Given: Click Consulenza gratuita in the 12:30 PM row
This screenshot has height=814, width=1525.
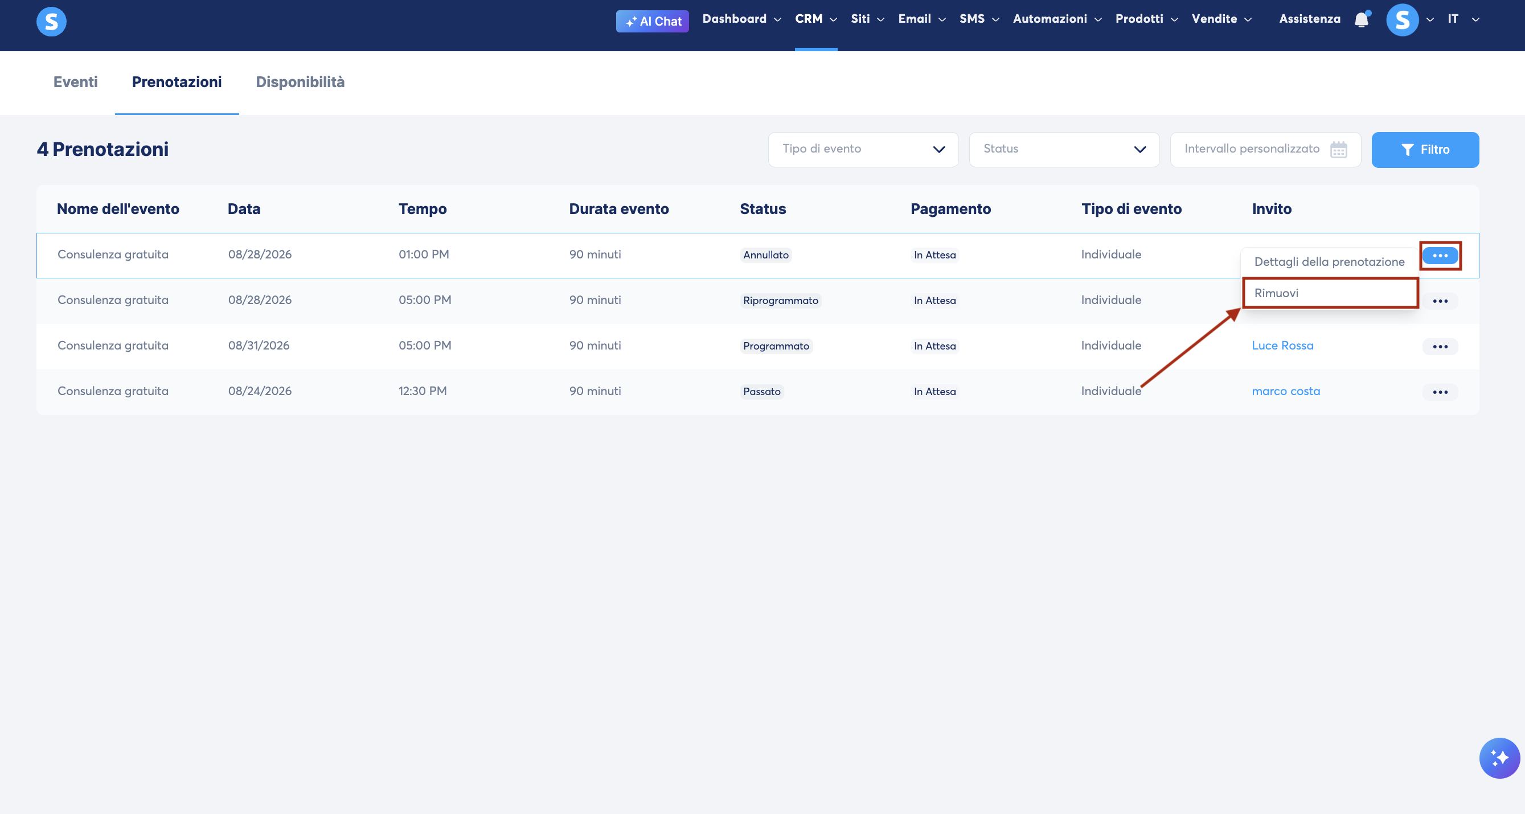Looking at the screenshot, I should pyautogui.click(x=113, y=391).
